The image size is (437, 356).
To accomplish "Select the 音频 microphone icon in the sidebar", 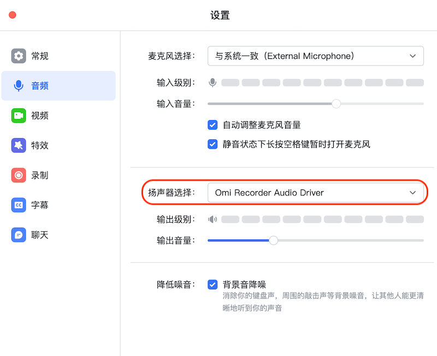I will [20, 85].
